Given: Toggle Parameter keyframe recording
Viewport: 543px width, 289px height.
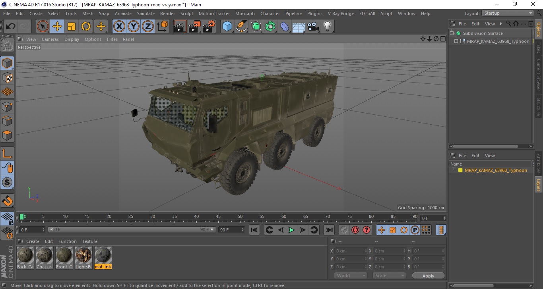Looking at the screenshot, I should pyautogui.click(x=415, y=230).
